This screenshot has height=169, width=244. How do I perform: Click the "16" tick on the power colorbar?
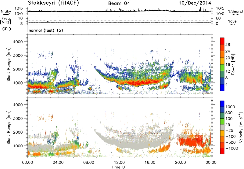point(228,65)
